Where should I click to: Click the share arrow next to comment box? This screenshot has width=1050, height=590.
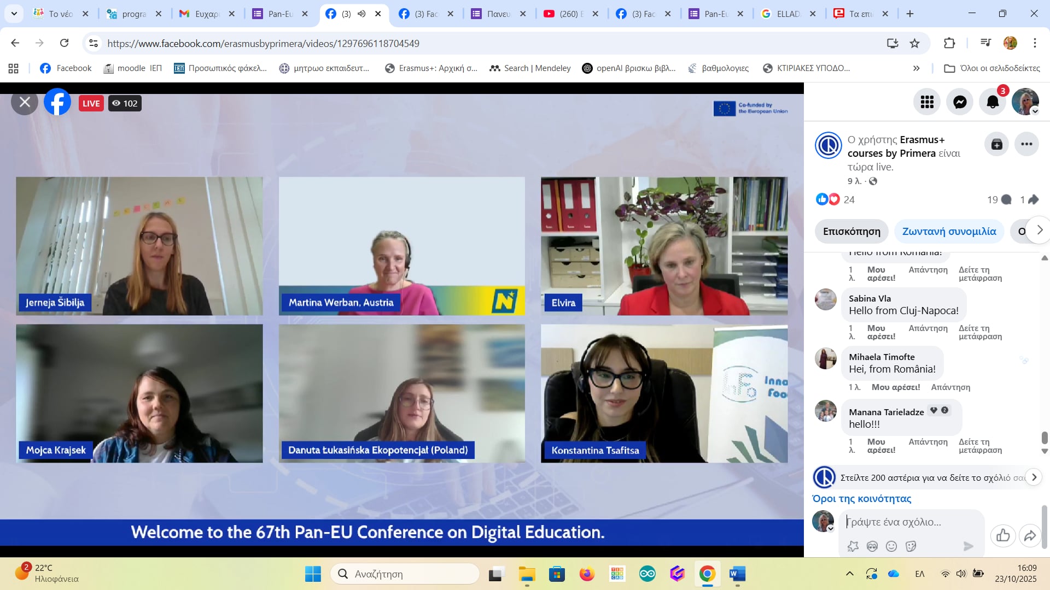pos(1030,535)
